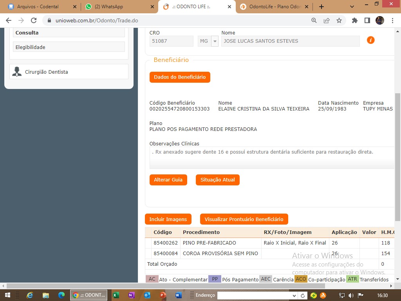The width and height of the screenshot is (401, 301).
Task: Select Elegibilidade in the sidebar menu
Action: pos(69,47)
